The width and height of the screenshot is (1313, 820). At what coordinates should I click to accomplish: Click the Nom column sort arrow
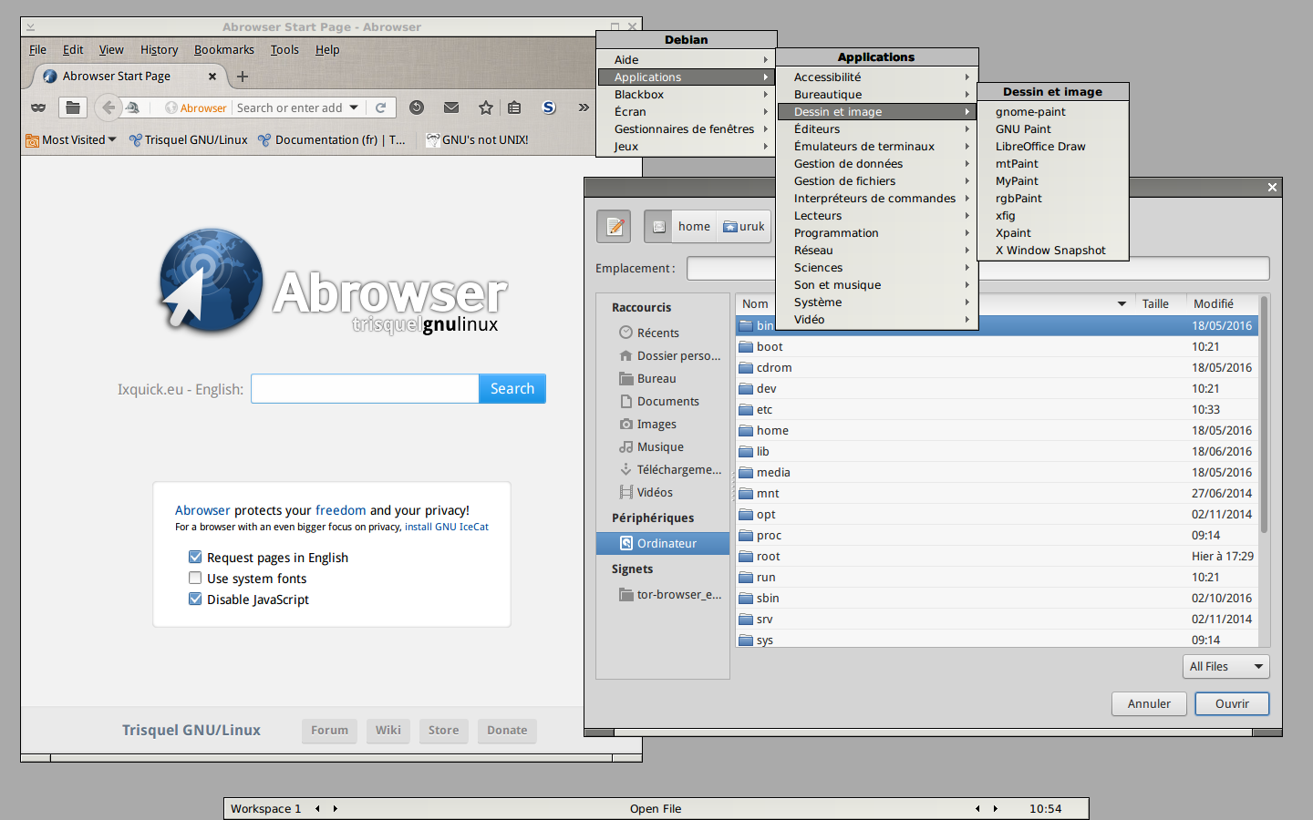pos(1122,303)
